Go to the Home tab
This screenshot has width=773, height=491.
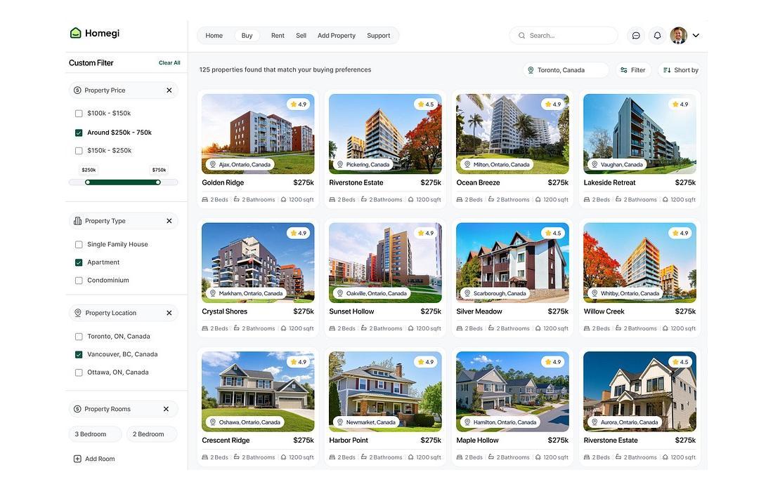tap(214, 36)
